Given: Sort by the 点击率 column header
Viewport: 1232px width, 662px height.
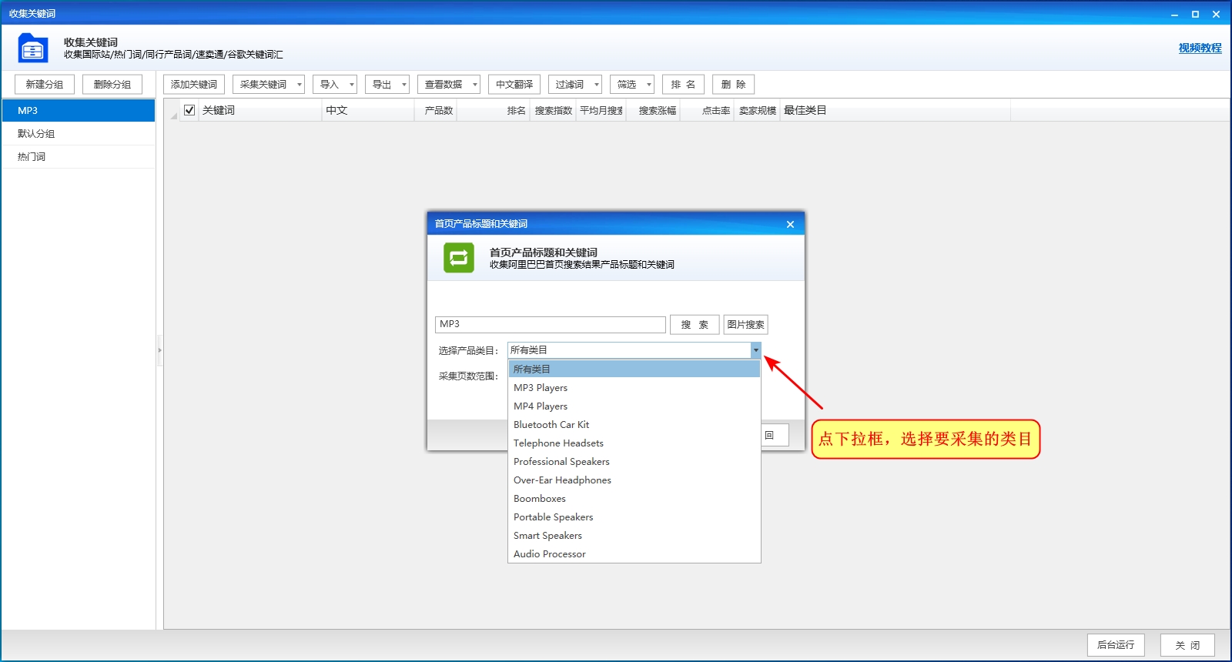Looking at the screenshot, I should click(x=707, y=110).
